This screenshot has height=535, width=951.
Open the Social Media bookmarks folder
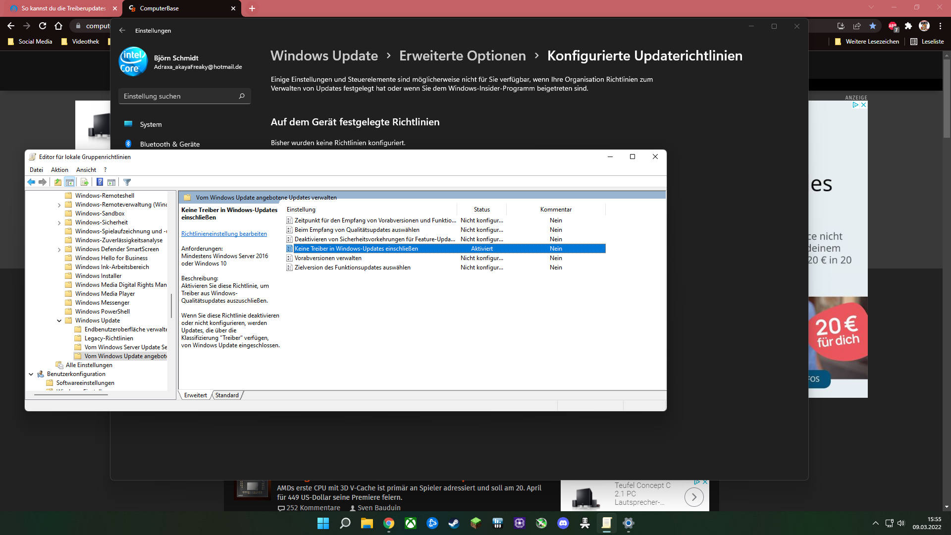coord(30,42)
